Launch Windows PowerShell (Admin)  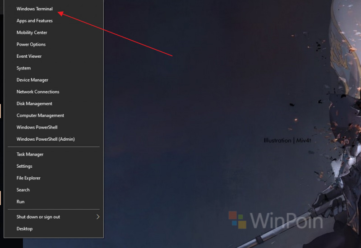tap(54, 139)
